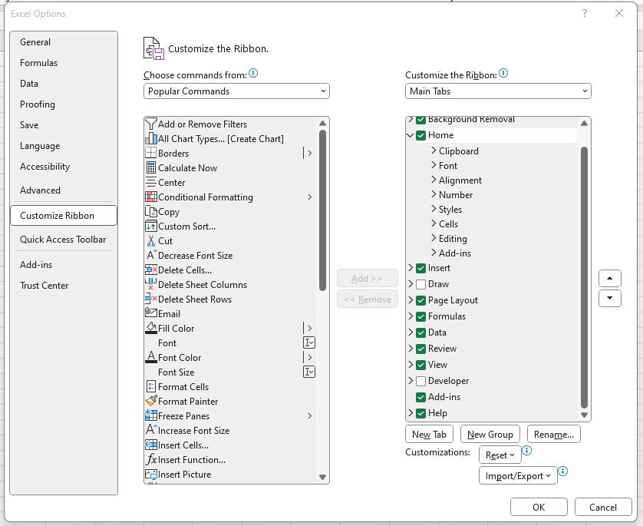Click the Freeze Panes icon
The image size is (643, 526).
coord(151,415)
